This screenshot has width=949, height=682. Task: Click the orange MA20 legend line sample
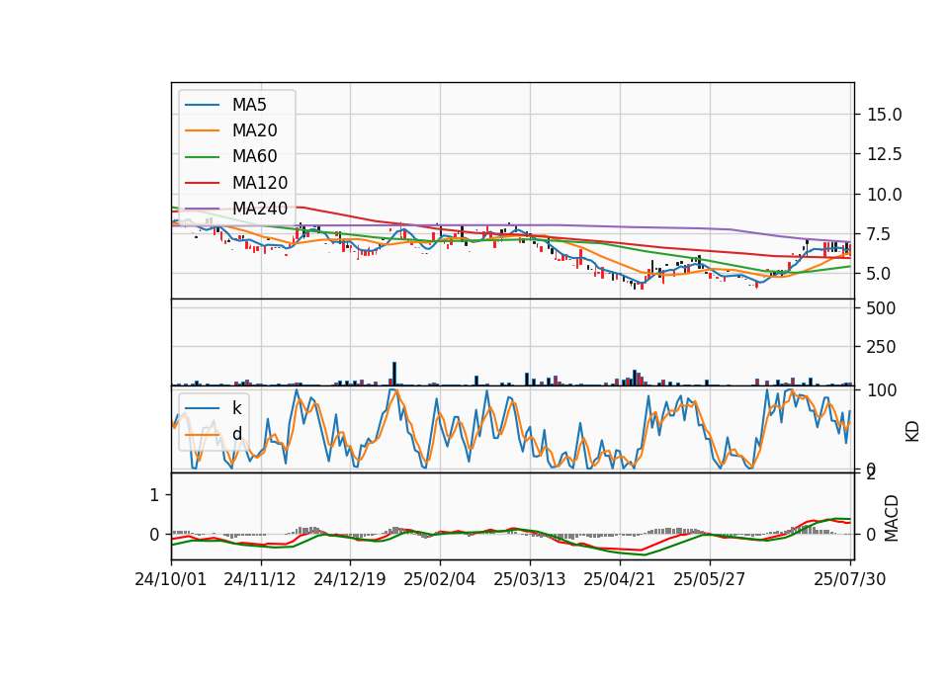[x=202, y=130]
